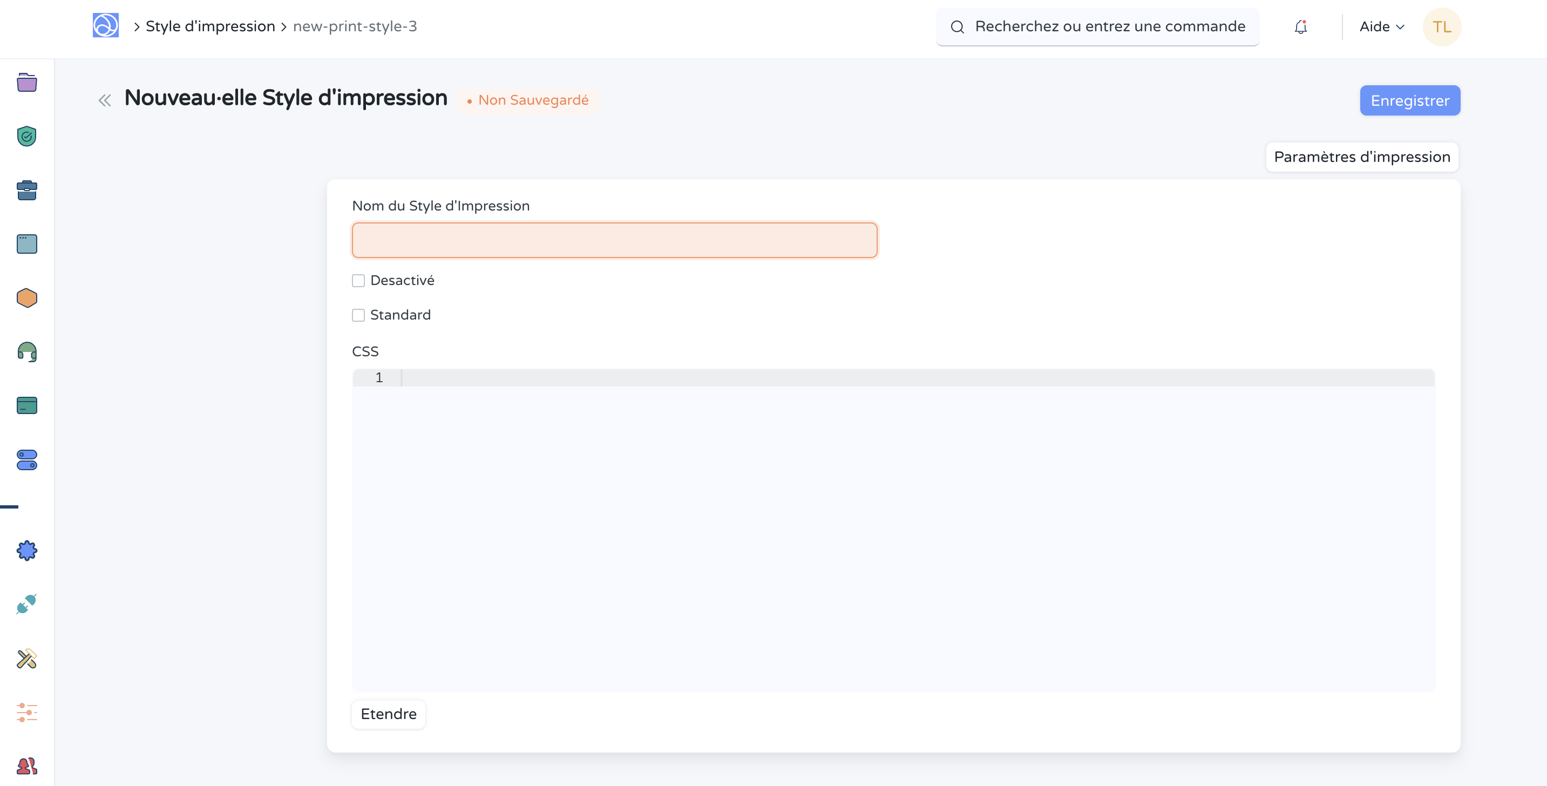
Task: Toggle sidebar with double chevron icon
Action: coord(105,100)
